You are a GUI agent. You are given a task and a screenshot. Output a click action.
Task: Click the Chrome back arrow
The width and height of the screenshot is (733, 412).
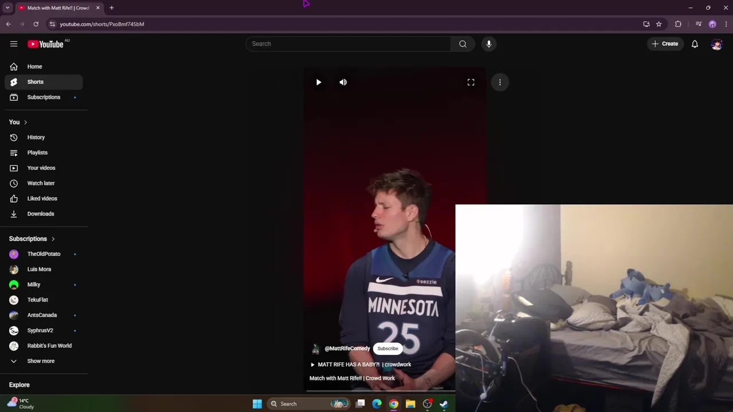9,24
